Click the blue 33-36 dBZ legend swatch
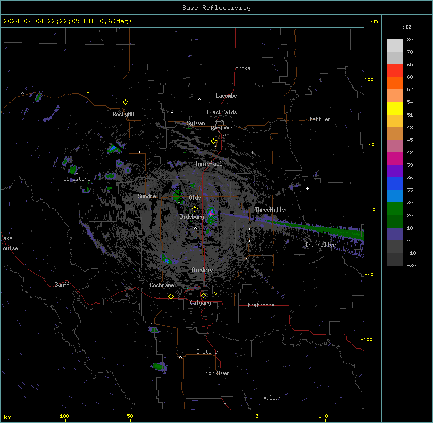Screen dimensions: 433x423 point(395,183)
